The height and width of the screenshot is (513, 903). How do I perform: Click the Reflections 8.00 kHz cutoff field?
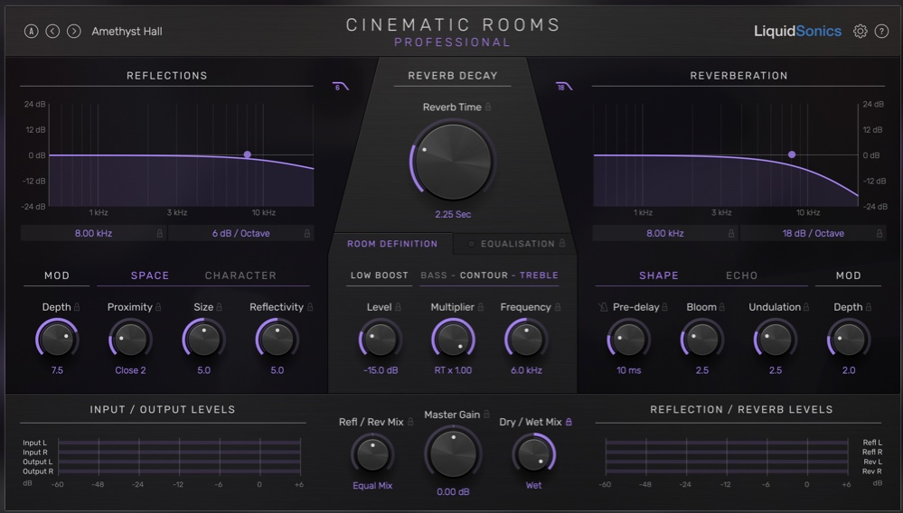(x=93, y=234)
